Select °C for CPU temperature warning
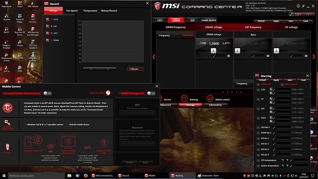318x179 pixels. [283, 160]
